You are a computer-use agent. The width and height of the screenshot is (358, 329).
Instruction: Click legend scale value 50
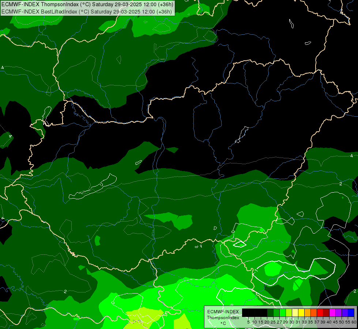pyautogui.click(x=342, y=322)
